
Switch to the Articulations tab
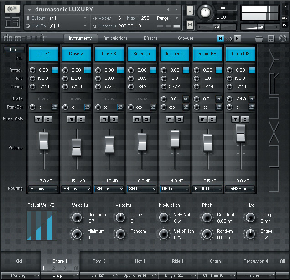pos(115,38)
